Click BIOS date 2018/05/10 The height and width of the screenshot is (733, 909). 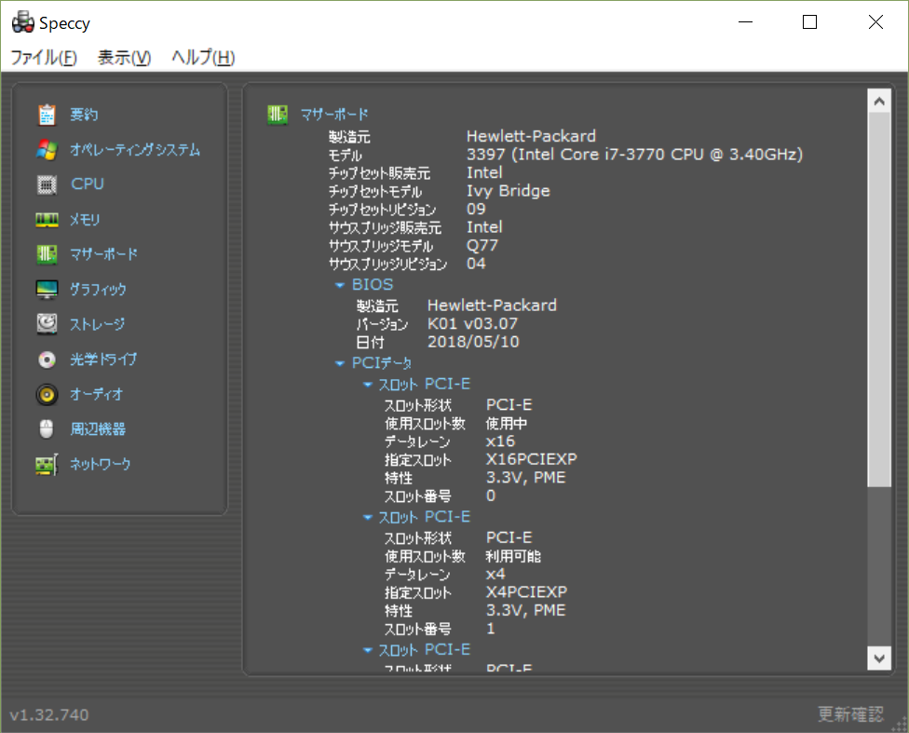coord(473,342)
